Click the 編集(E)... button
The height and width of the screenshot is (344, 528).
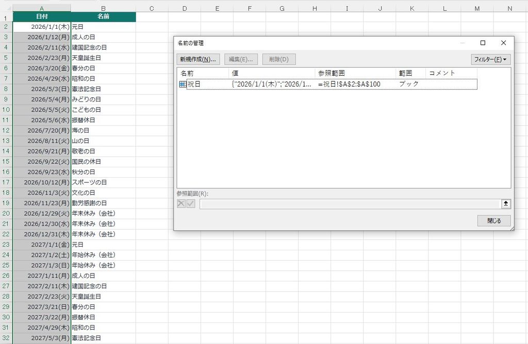(x=241, y=59)
